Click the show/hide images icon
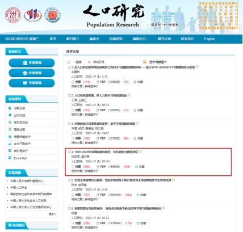 tap(145, 62)
